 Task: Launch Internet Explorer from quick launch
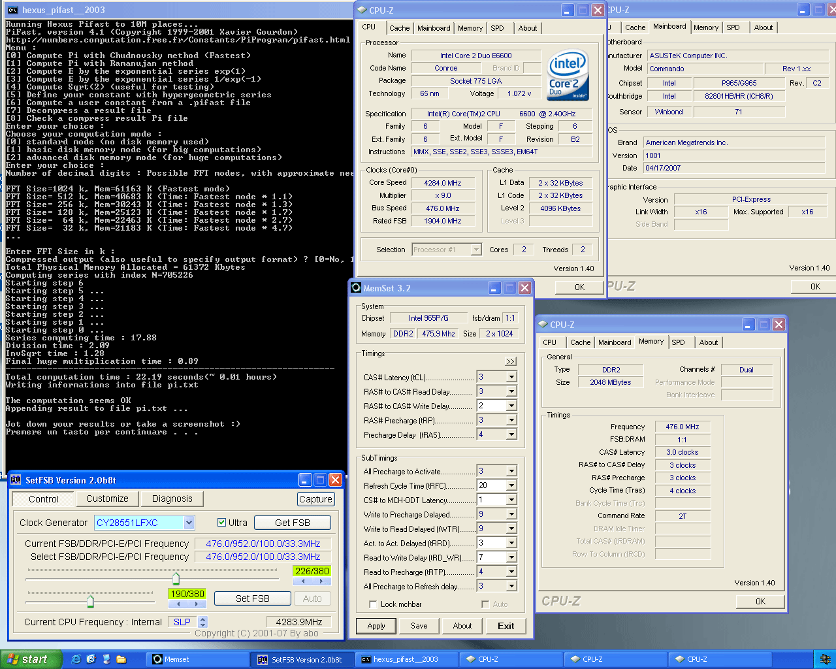pyautogui.click(x=76, y=659)
